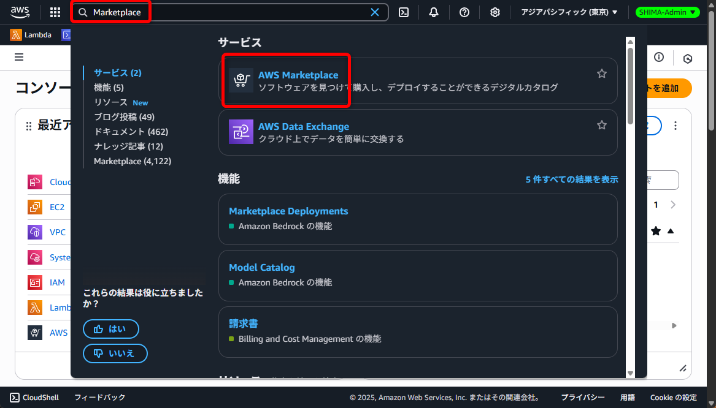
Task: Clear the Marketplace search text
Action: (375, 12)
